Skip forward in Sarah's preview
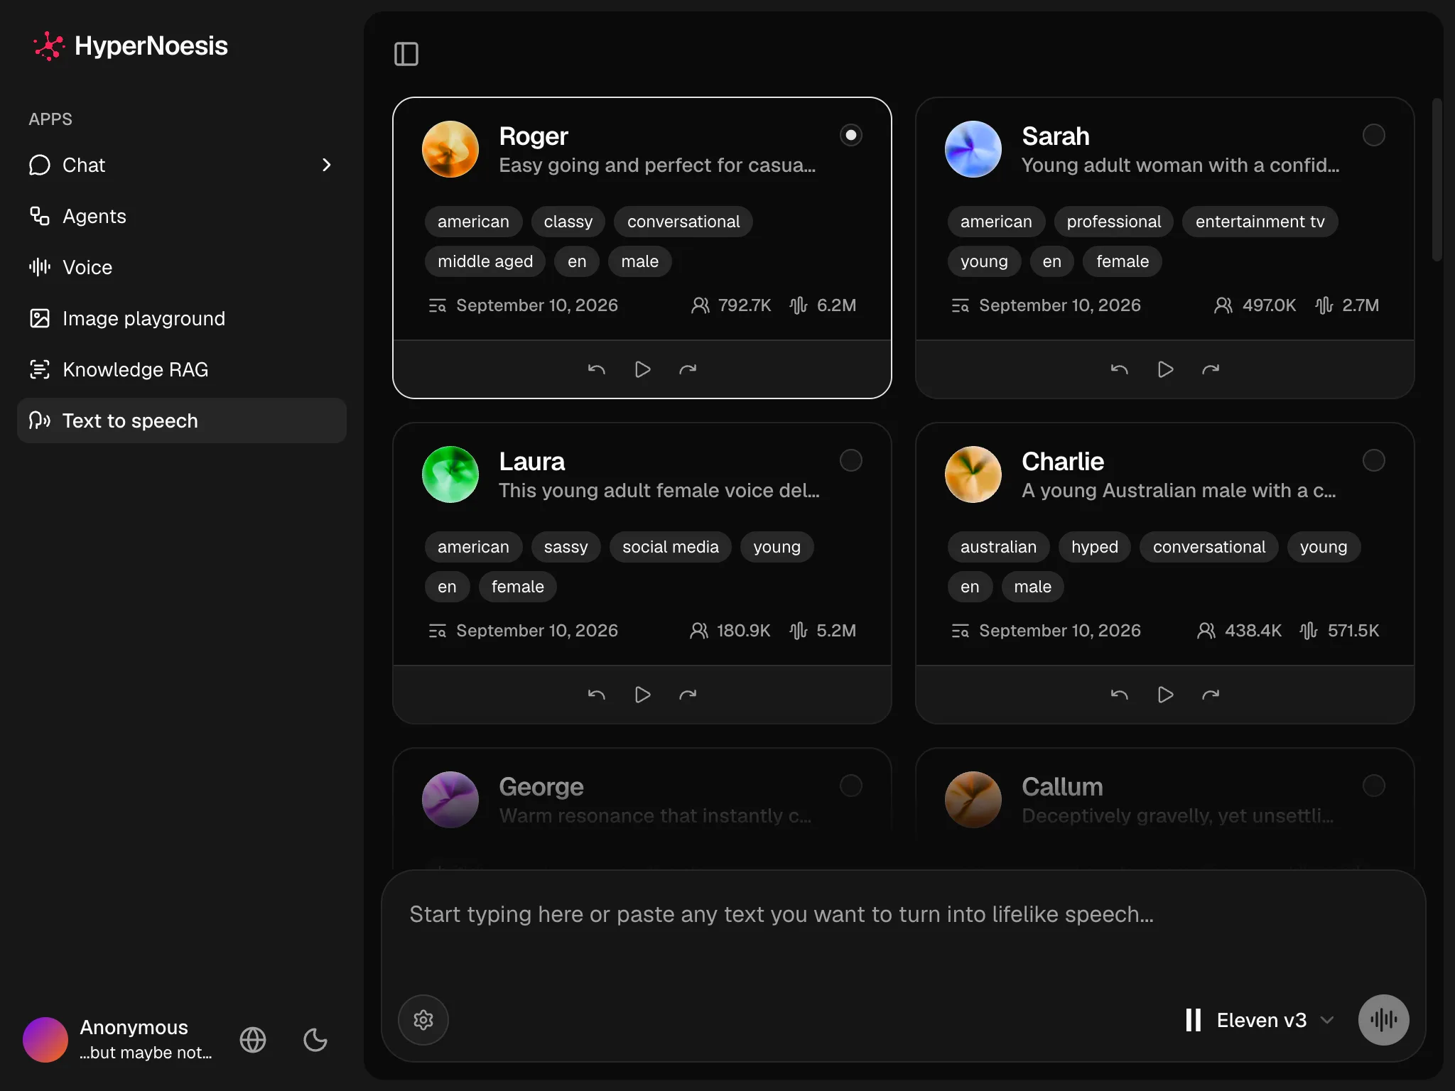Viewport: 1455px width, 1091px height. [x=1211, y=369]
